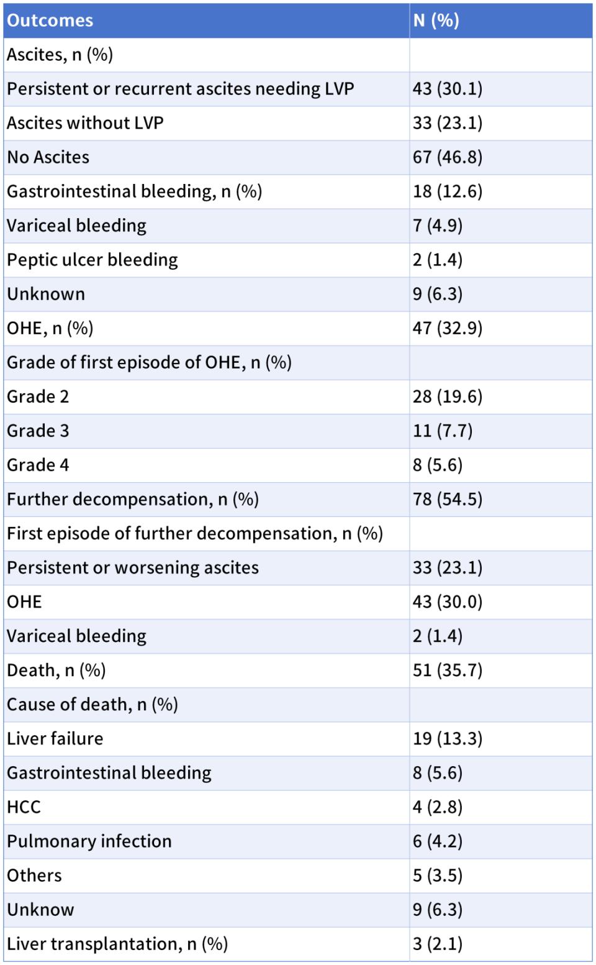Click the Outcomes column header
Screen dimensions: 596x965
tap(50, 21)
